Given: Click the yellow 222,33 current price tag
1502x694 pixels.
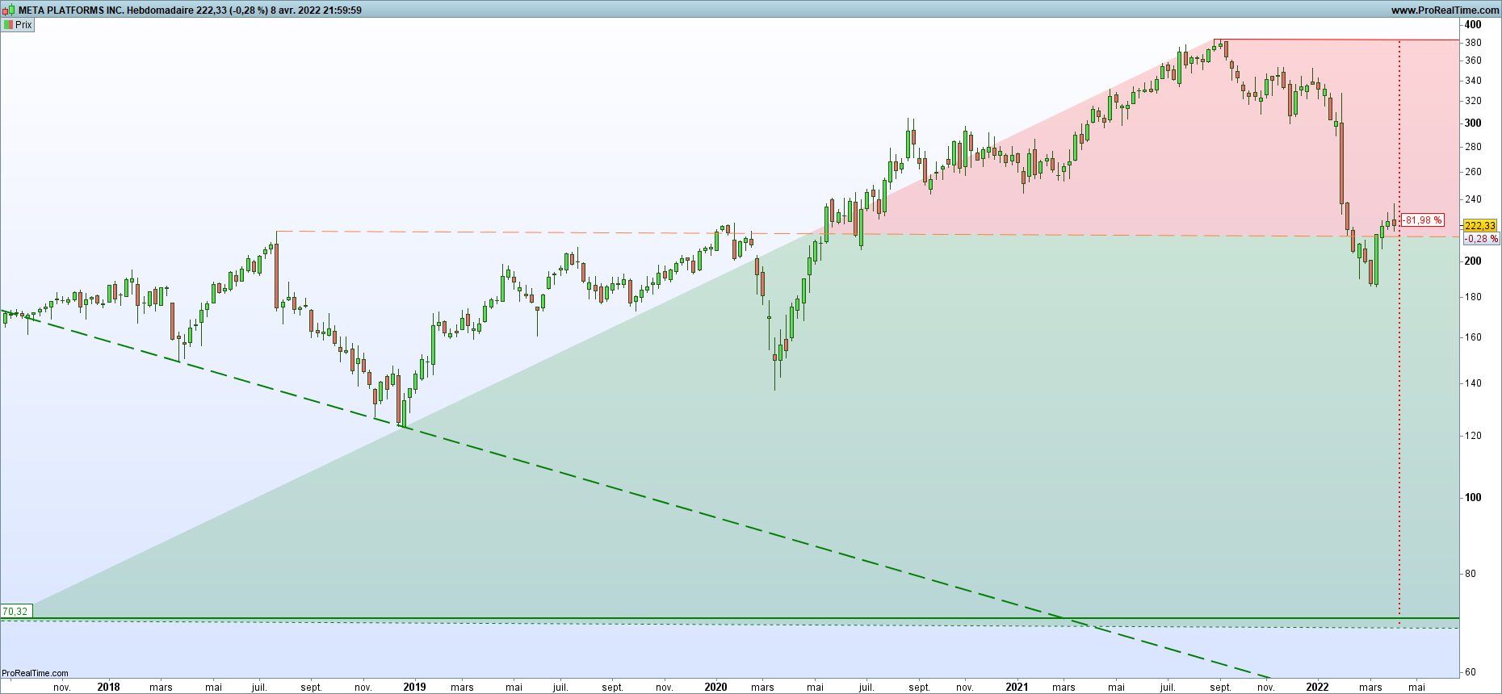Looking at the screenshot, I should [1480, 226].
